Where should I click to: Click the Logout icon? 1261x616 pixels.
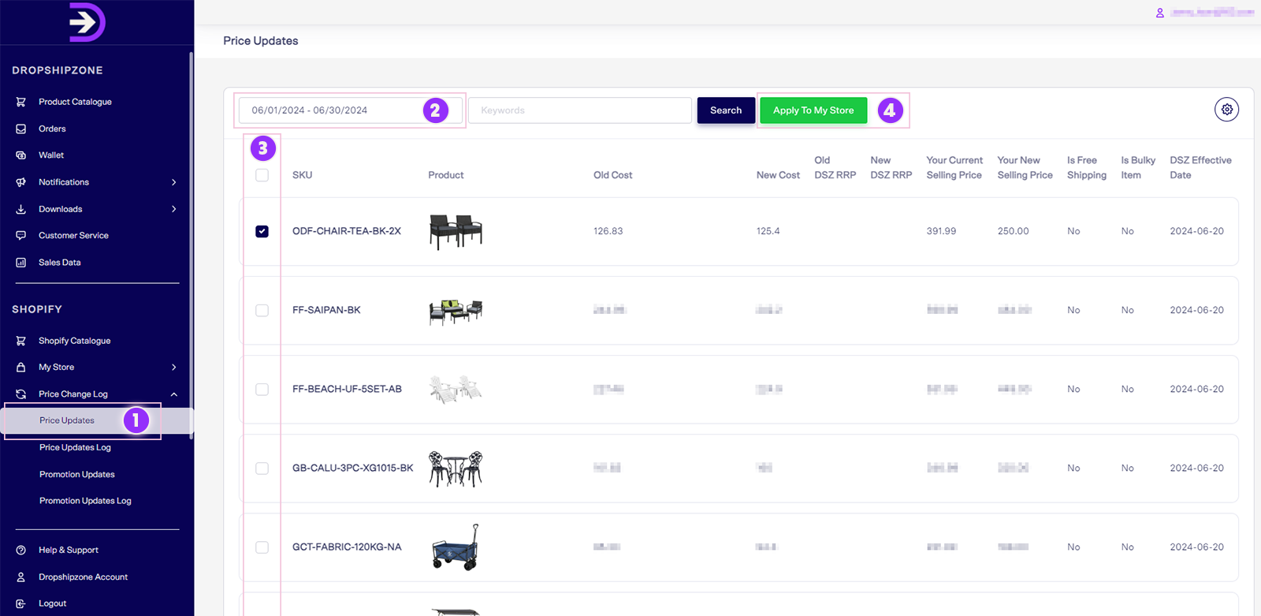click(x=21, y=604)
